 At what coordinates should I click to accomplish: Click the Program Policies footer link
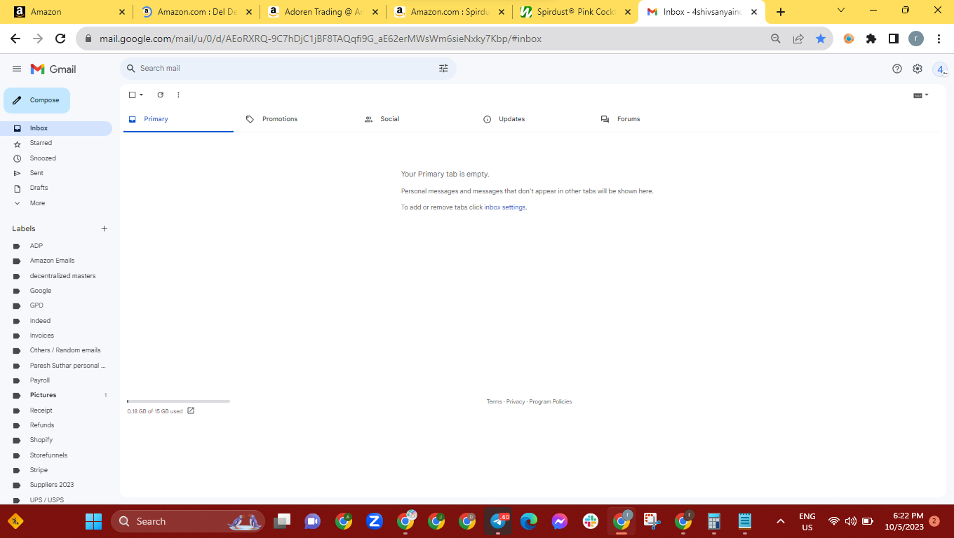(x=551, y=401)
